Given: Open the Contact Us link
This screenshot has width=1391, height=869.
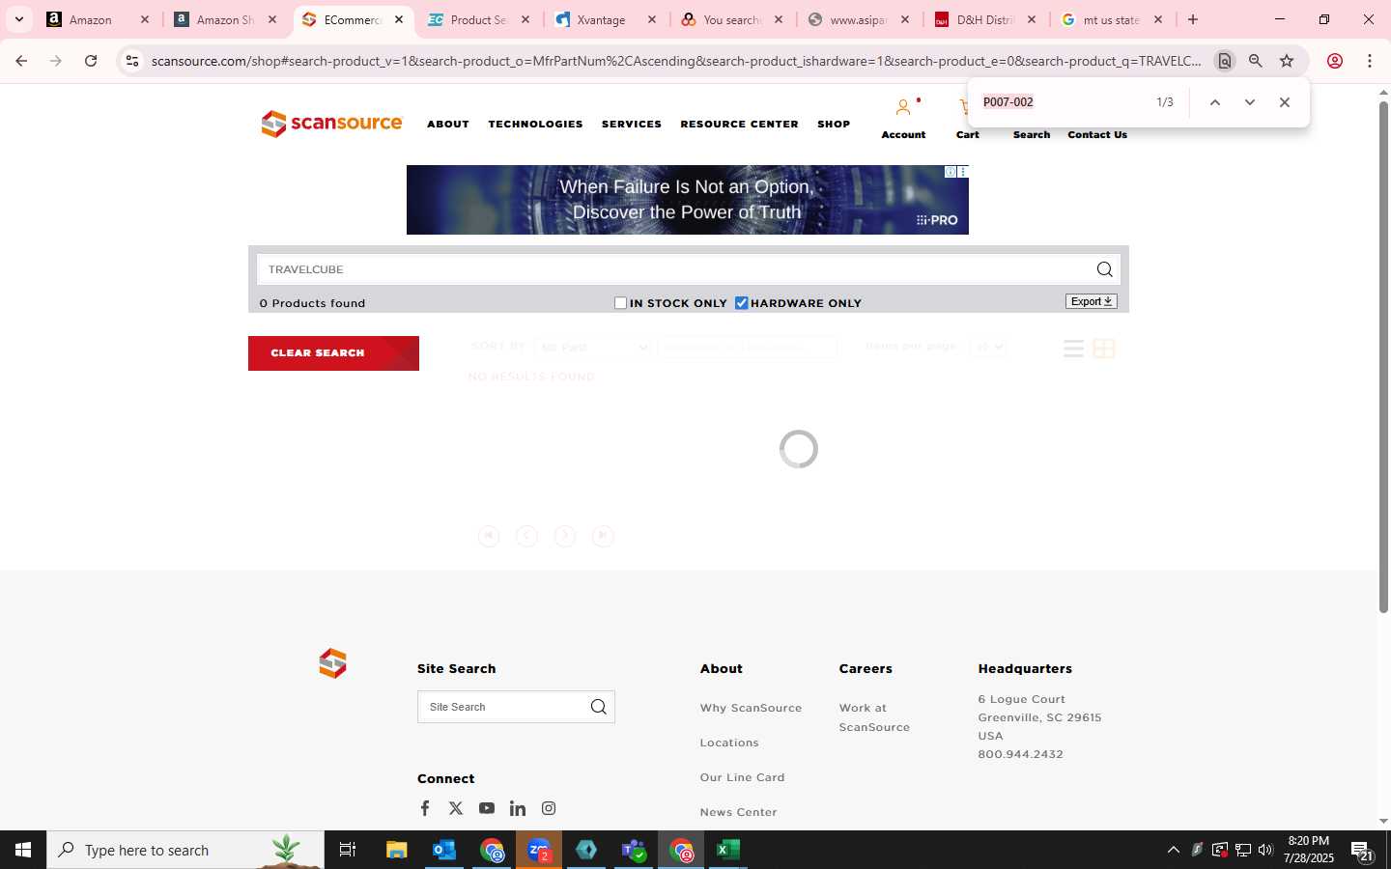Looking at the screenshot, I should click(x=1097, y=134).
